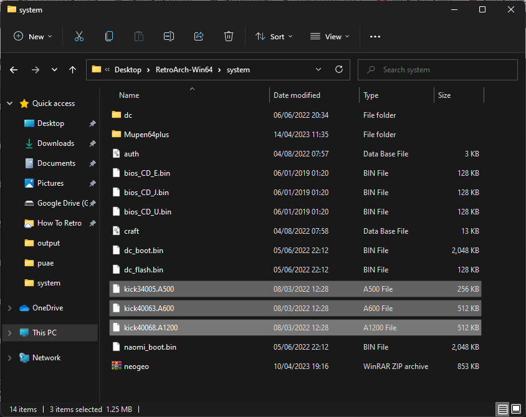Go up one folder level arrow
Screen dimensions: 526x417
coord(72,70)
